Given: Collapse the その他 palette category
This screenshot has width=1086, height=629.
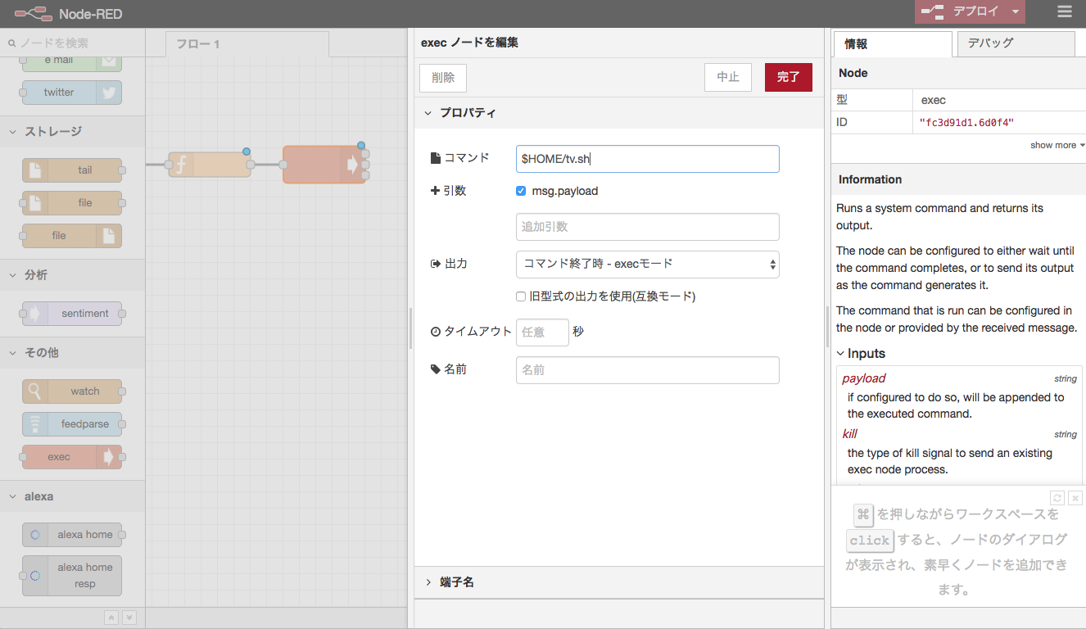Looking at the screenshot, I should [72, 353].
